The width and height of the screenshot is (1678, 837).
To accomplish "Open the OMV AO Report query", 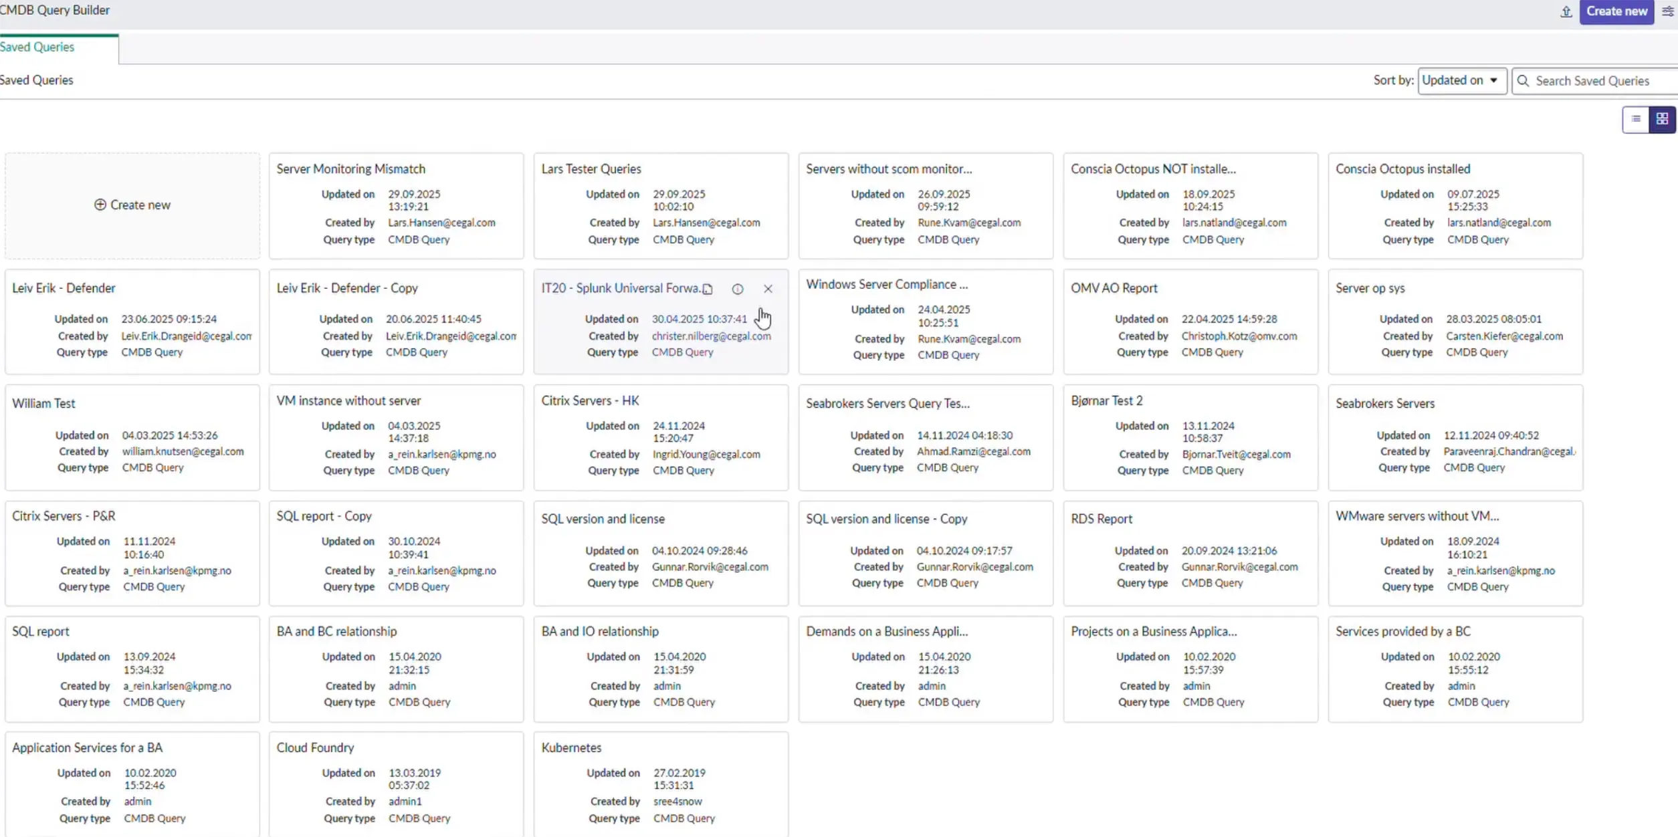I will 1114,288.
